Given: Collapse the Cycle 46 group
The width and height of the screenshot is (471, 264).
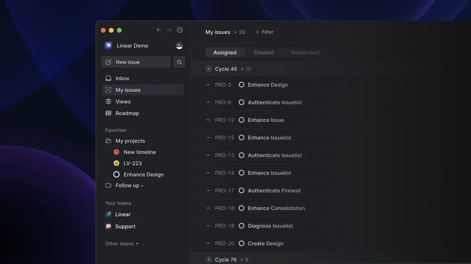Looking at the screenshot, I should 209,69.
